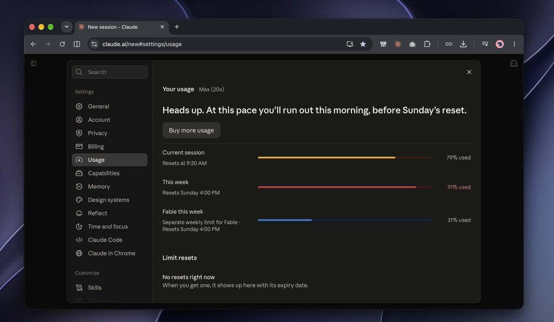Open the Chrome three-dot menu

point(514,44)
